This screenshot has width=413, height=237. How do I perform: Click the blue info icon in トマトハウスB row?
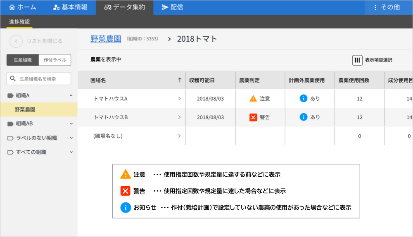(304, 117)
